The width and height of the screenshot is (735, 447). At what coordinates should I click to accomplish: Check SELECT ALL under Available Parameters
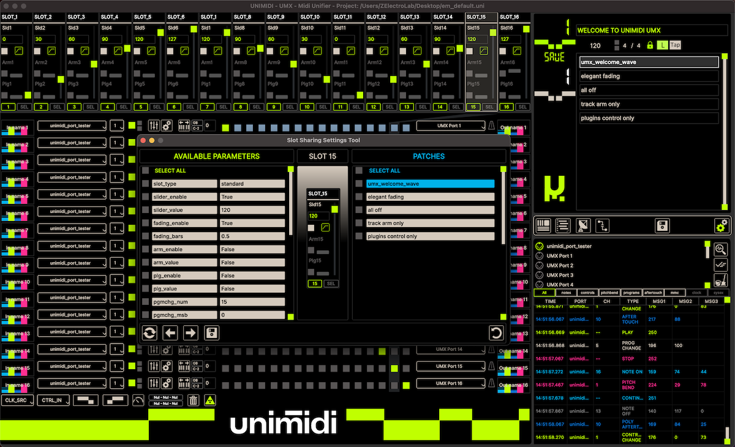click(x=145, y=171)
